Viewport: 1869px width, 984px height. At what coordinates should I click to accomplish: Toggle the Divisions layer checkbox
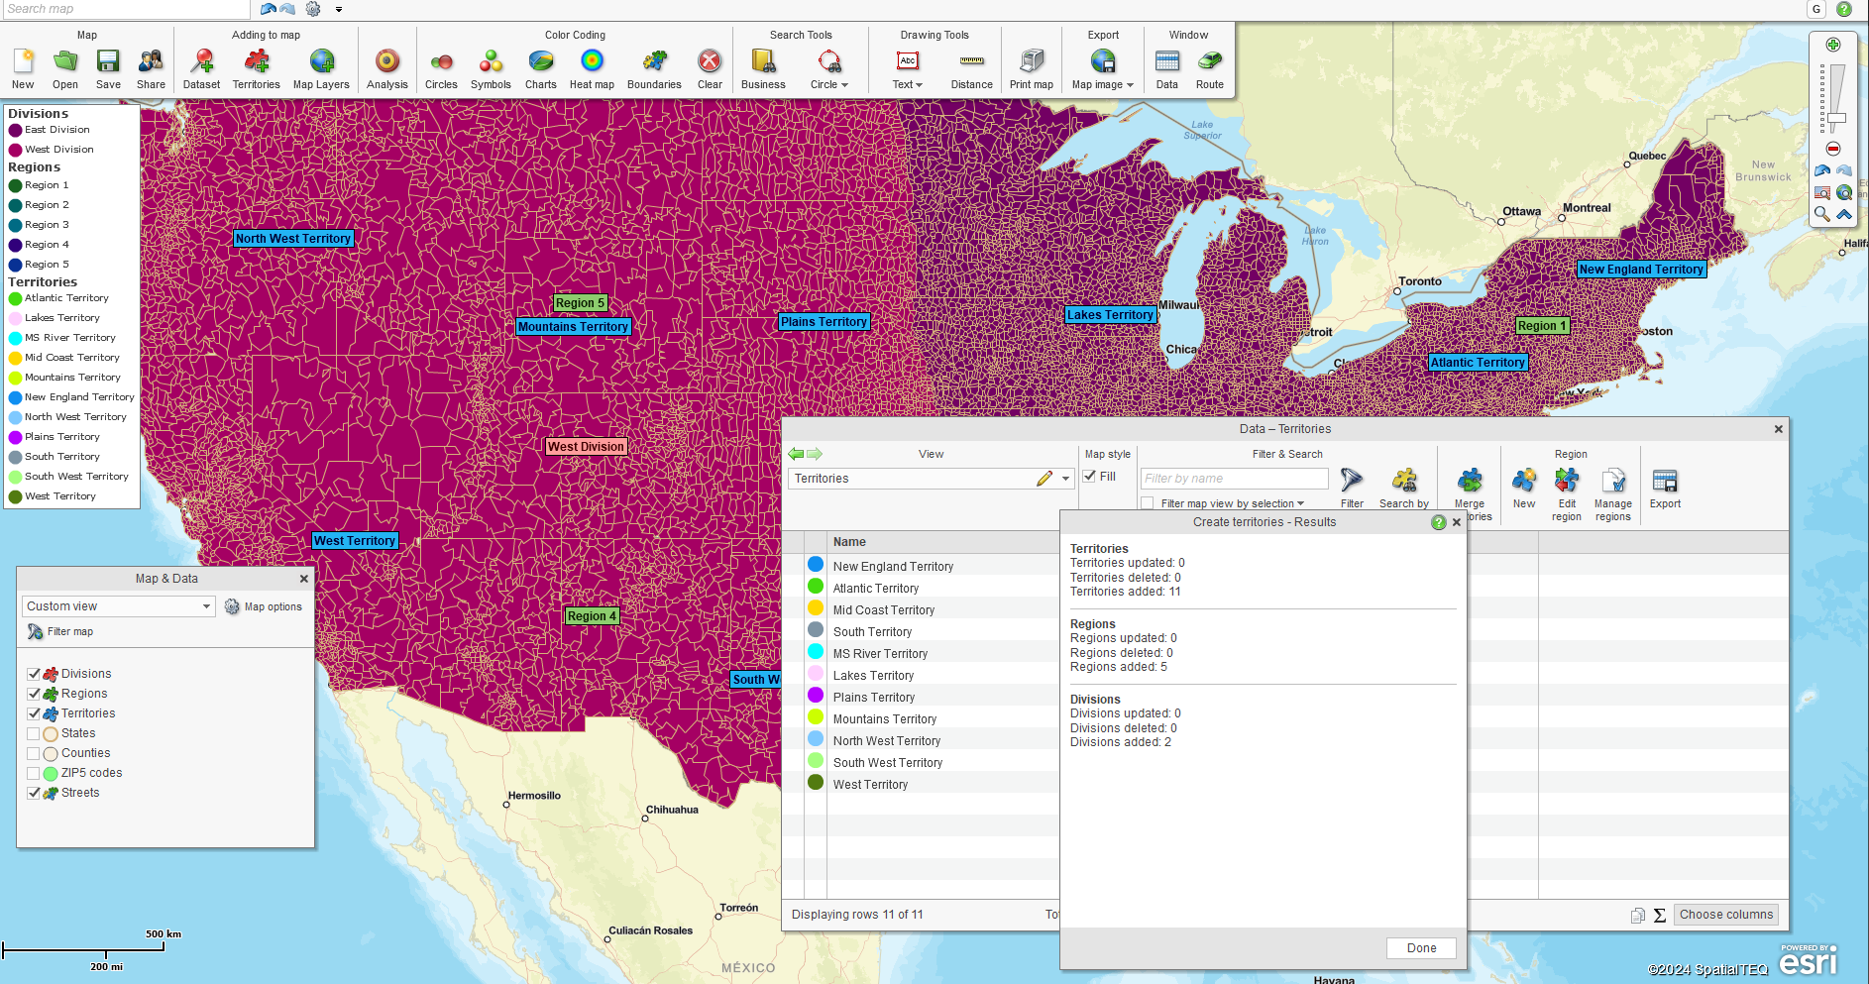tap(34, 674)
